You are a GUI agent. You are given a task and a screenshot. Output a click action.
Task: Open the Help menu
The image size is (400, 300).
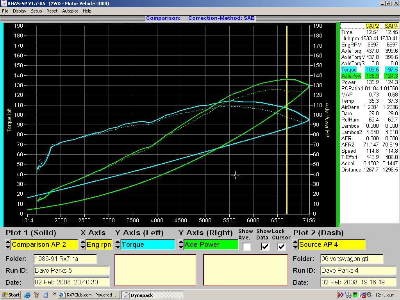click(x=87, y=11)
